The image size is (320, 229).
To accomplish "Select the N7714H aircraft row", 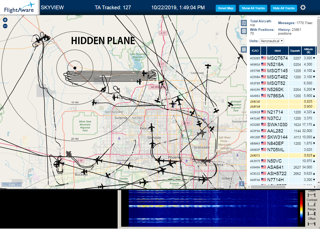I will tap(283, 180).
